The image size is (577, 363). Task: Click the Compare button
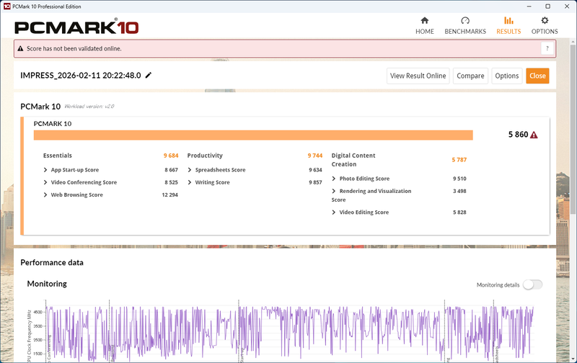click(470, 76)
